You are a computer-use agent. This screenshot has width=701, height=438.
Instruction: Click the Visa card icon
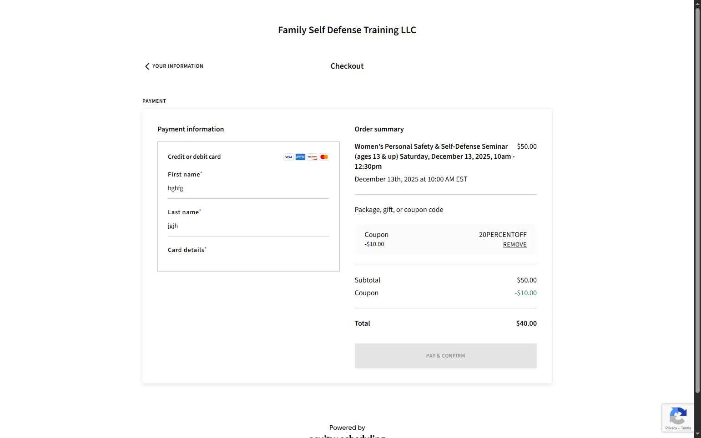pyautogui.click(x=288, y=157)
